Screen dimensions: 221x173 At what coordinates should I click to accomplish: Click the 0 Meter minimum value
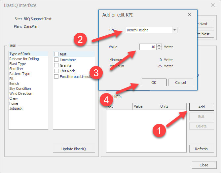166,60
